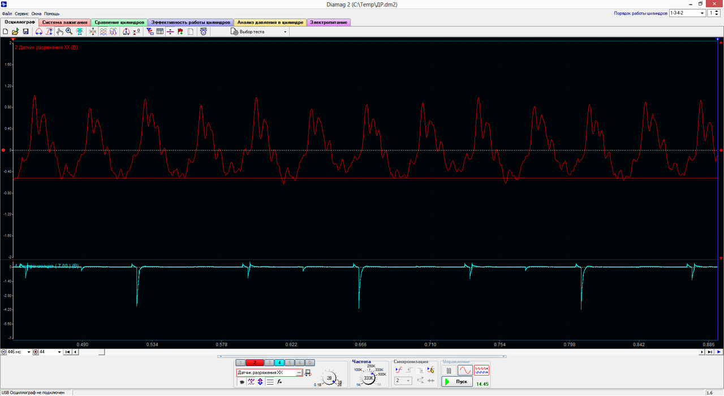
Task: Toggle cyan channel 4 button
Action: pos(279,363)
